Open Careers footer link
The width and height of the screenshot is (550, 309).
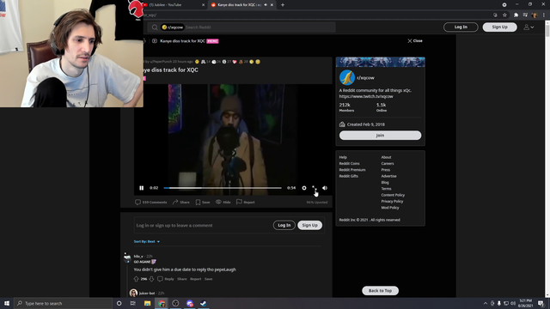click(x=388, y=164)
